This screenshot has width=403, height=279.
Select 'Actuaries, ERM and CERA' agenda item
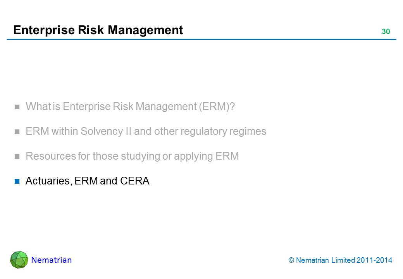pyautogui.click(x=87, y=181)
